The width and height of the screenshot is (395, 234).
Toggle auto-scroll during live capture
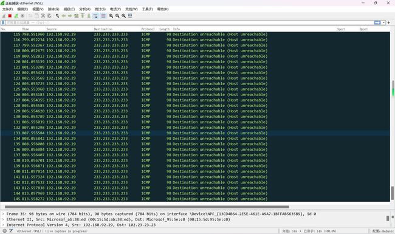95,16
